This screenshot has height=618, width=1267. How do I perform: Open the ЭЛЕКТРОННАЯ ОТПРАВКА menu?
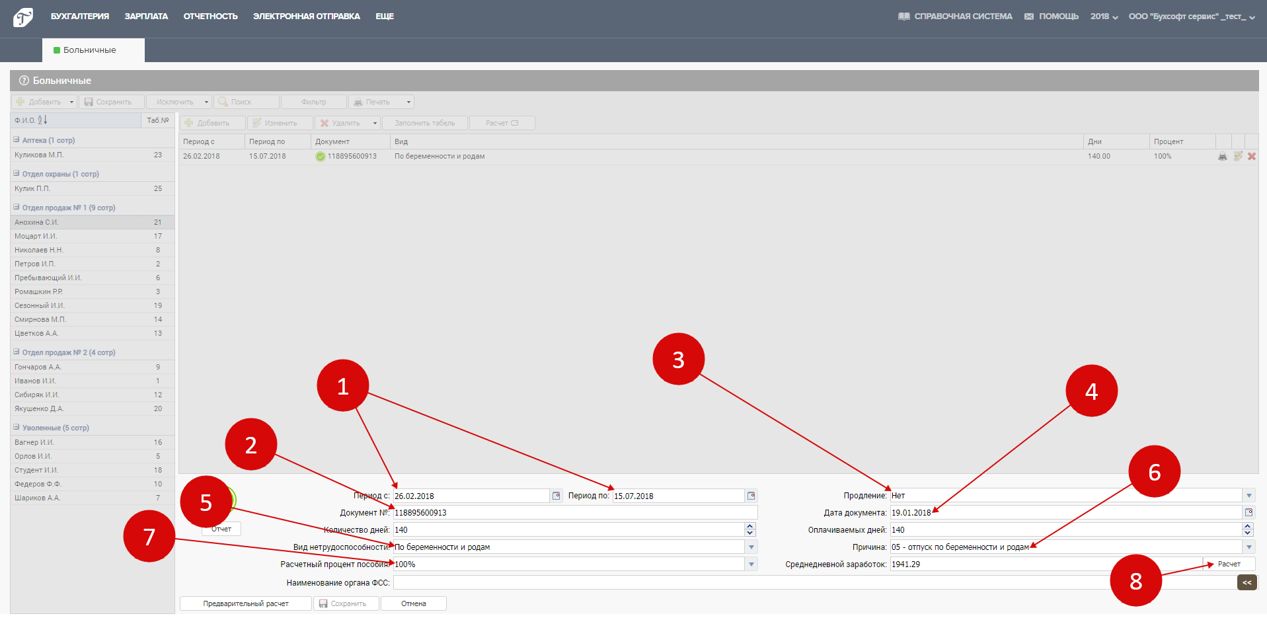pyautogui.click(x=307, y=17)
